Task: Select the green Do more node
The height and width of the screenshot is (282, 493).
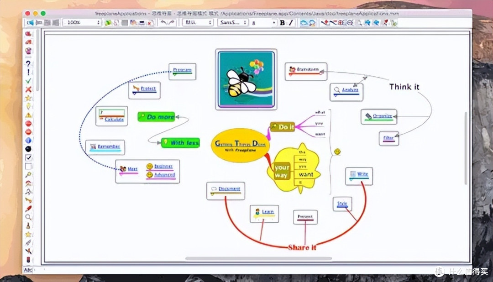Action: pyautogui.click(x=157, y=117)
